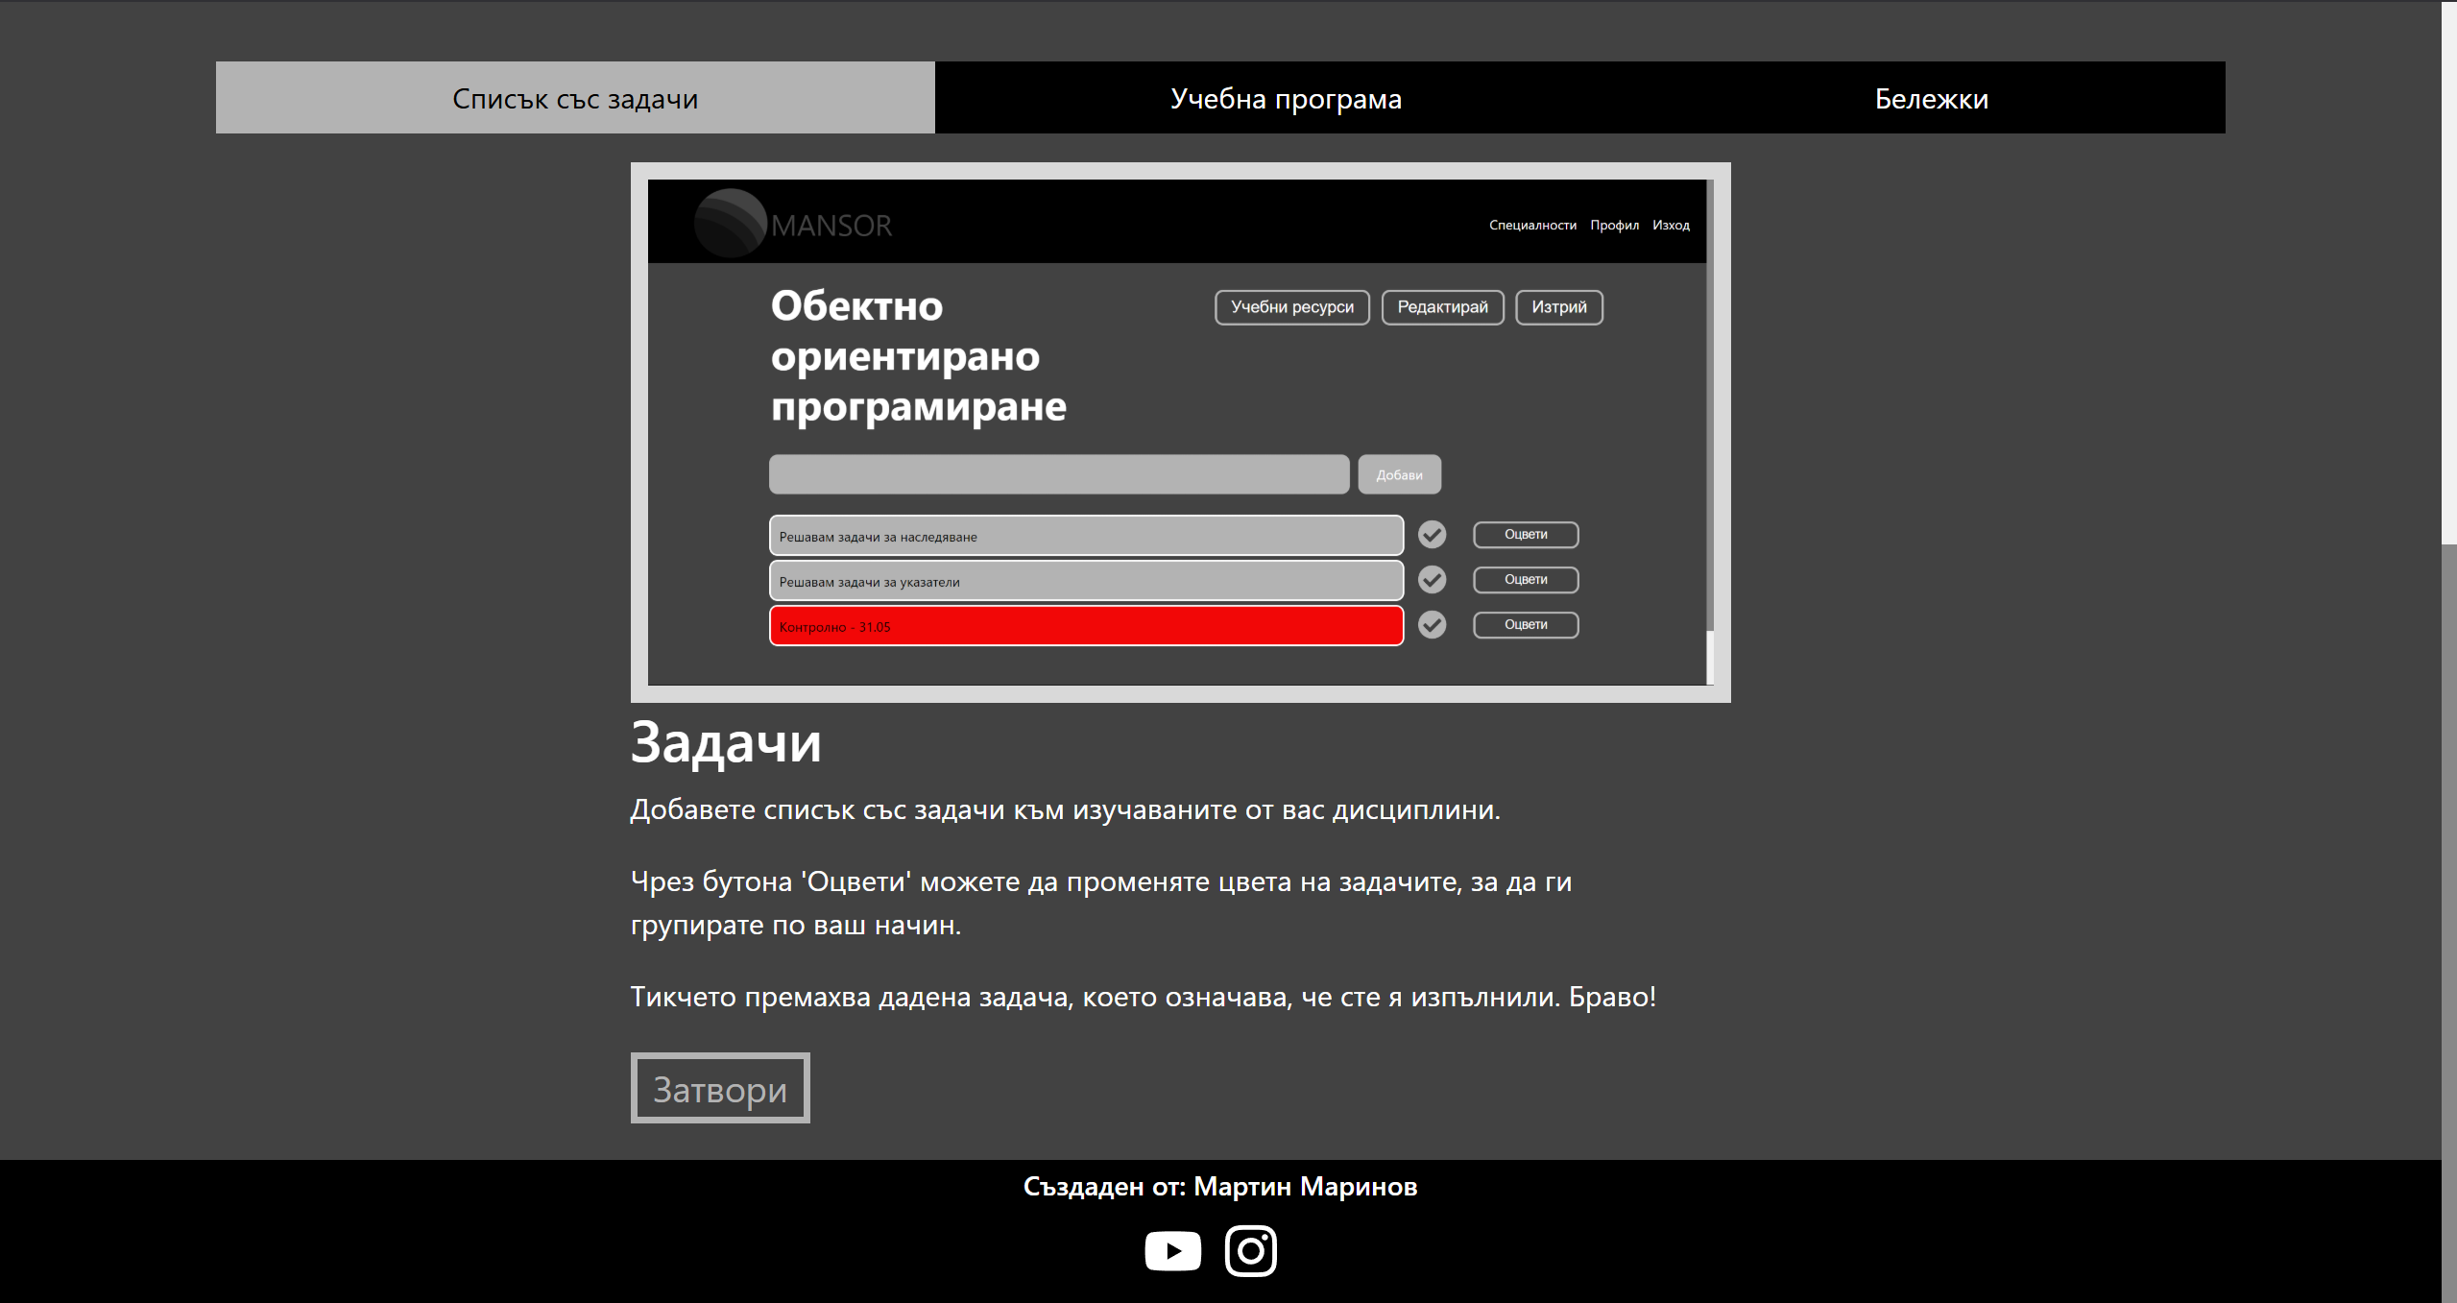
Task: Open 'Специалности' in the top navigation
Action: pos(1532,225)
